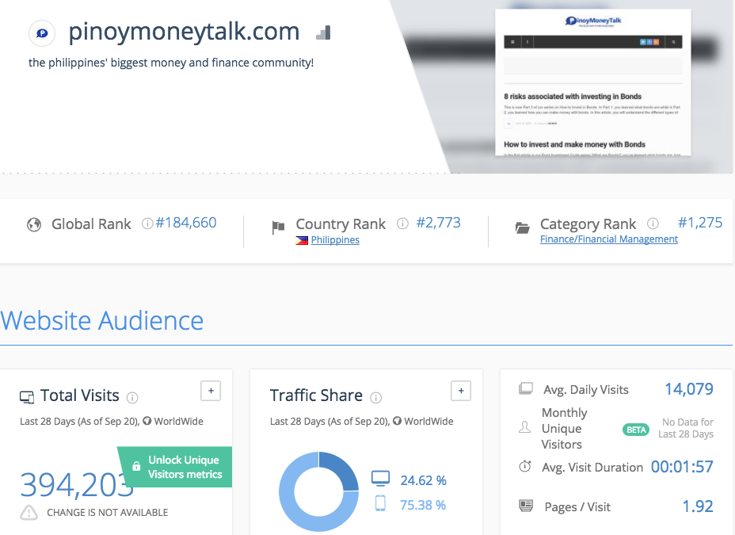Viewport: 735px width, 535px height.
Task: Expand the Total Visits card with plus button
Action: point(211,391)
